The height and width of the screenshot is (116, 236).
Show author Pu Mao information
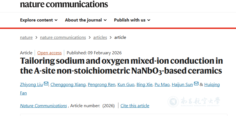pos(162,85)
